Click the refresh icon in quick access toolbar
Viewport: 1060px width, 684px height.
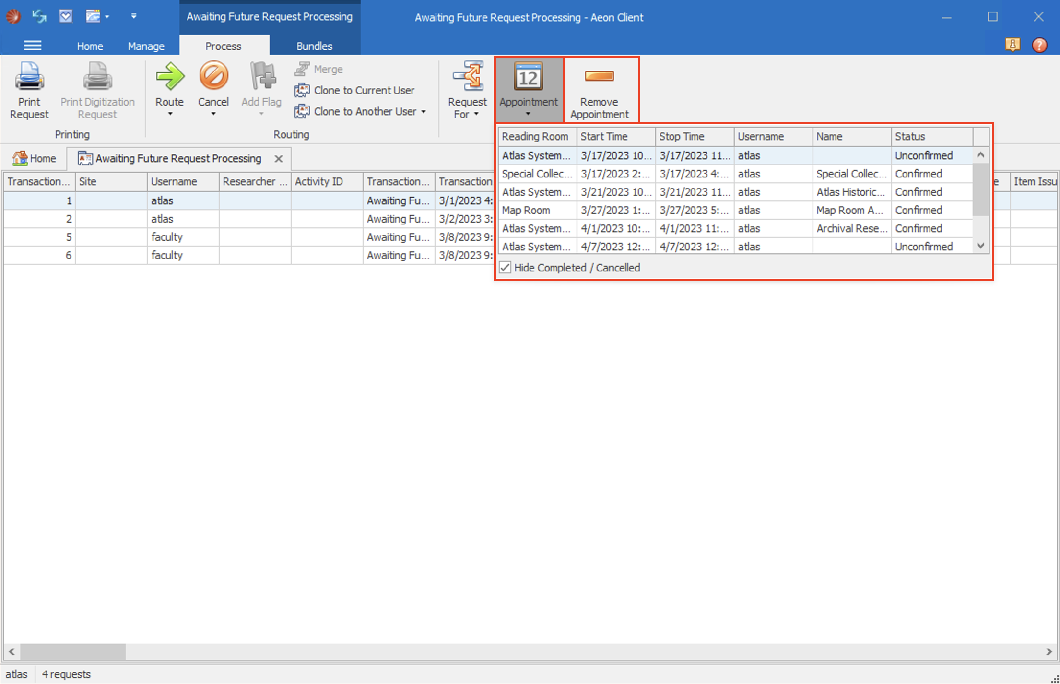click(38, 16)
